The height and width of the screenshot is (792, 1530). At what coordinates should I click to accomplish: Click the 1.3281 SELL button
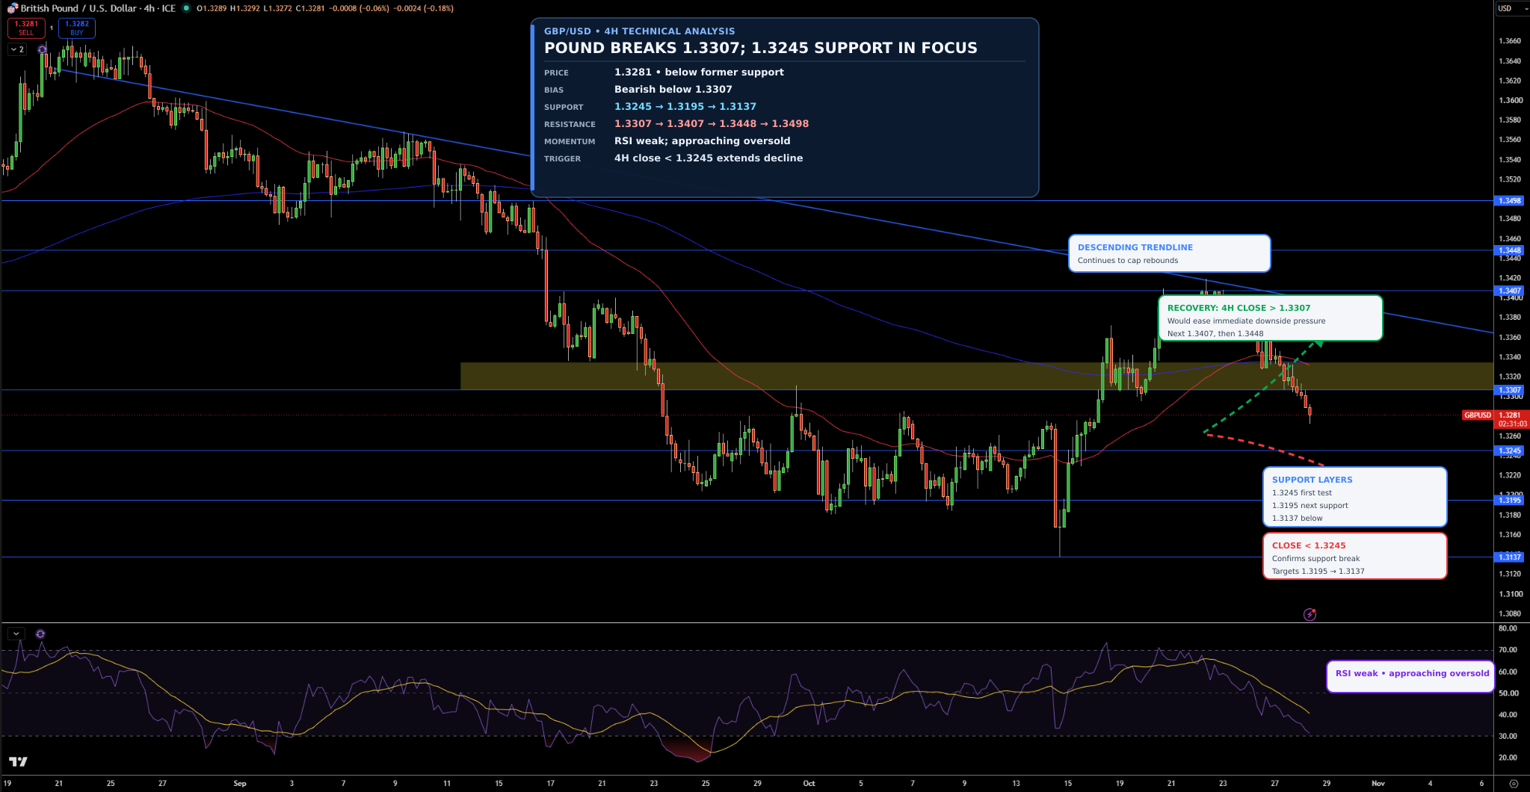pyautogui.click(x=26, y=28)
